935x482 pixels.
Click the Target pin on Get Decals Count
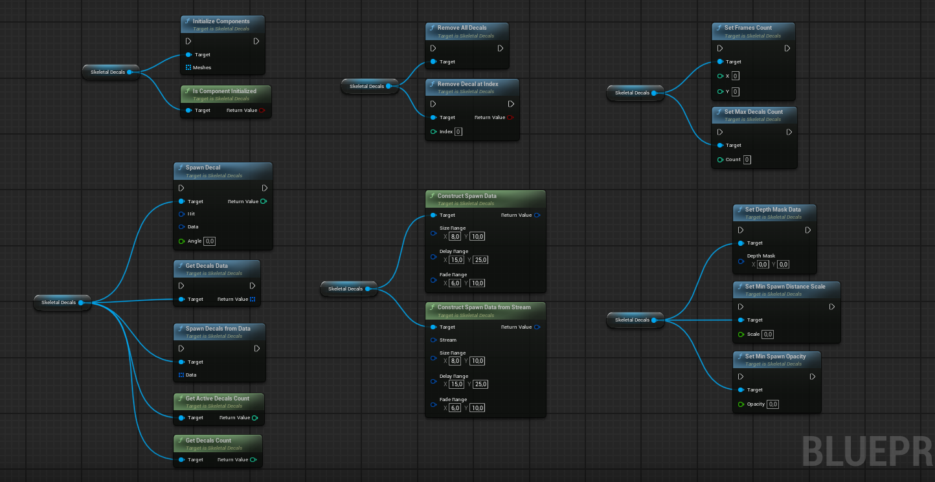click(181, 459)
